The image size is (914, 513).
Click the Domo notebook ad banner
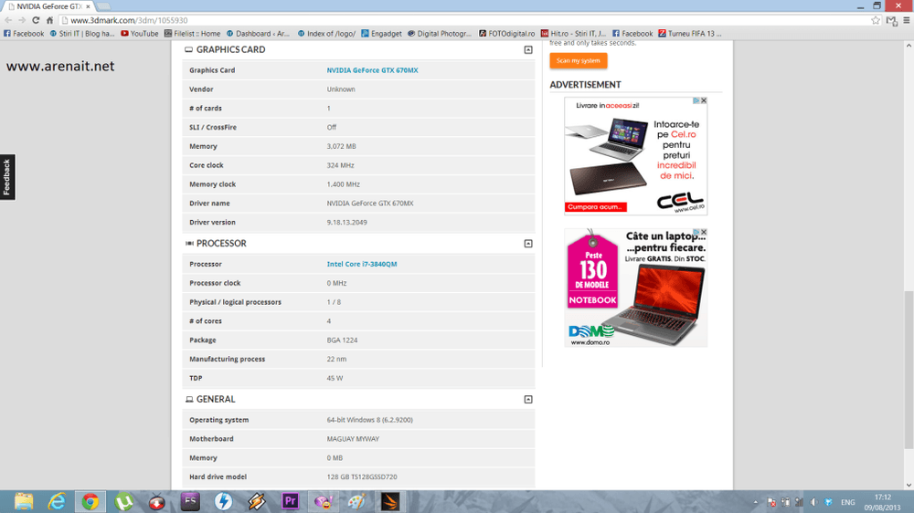636,288
